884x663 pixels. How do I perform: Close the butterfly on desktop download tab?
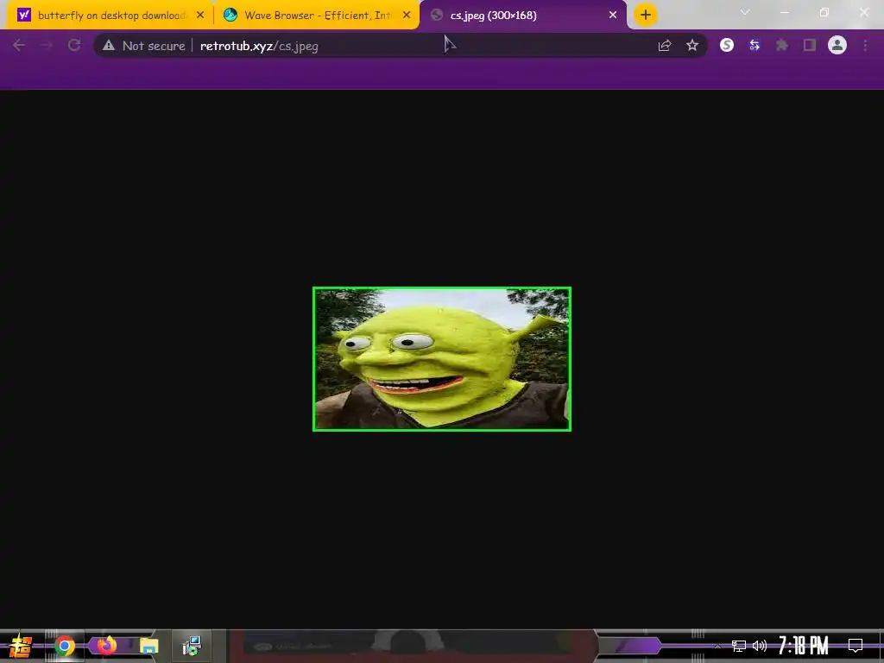pos(200,16)
